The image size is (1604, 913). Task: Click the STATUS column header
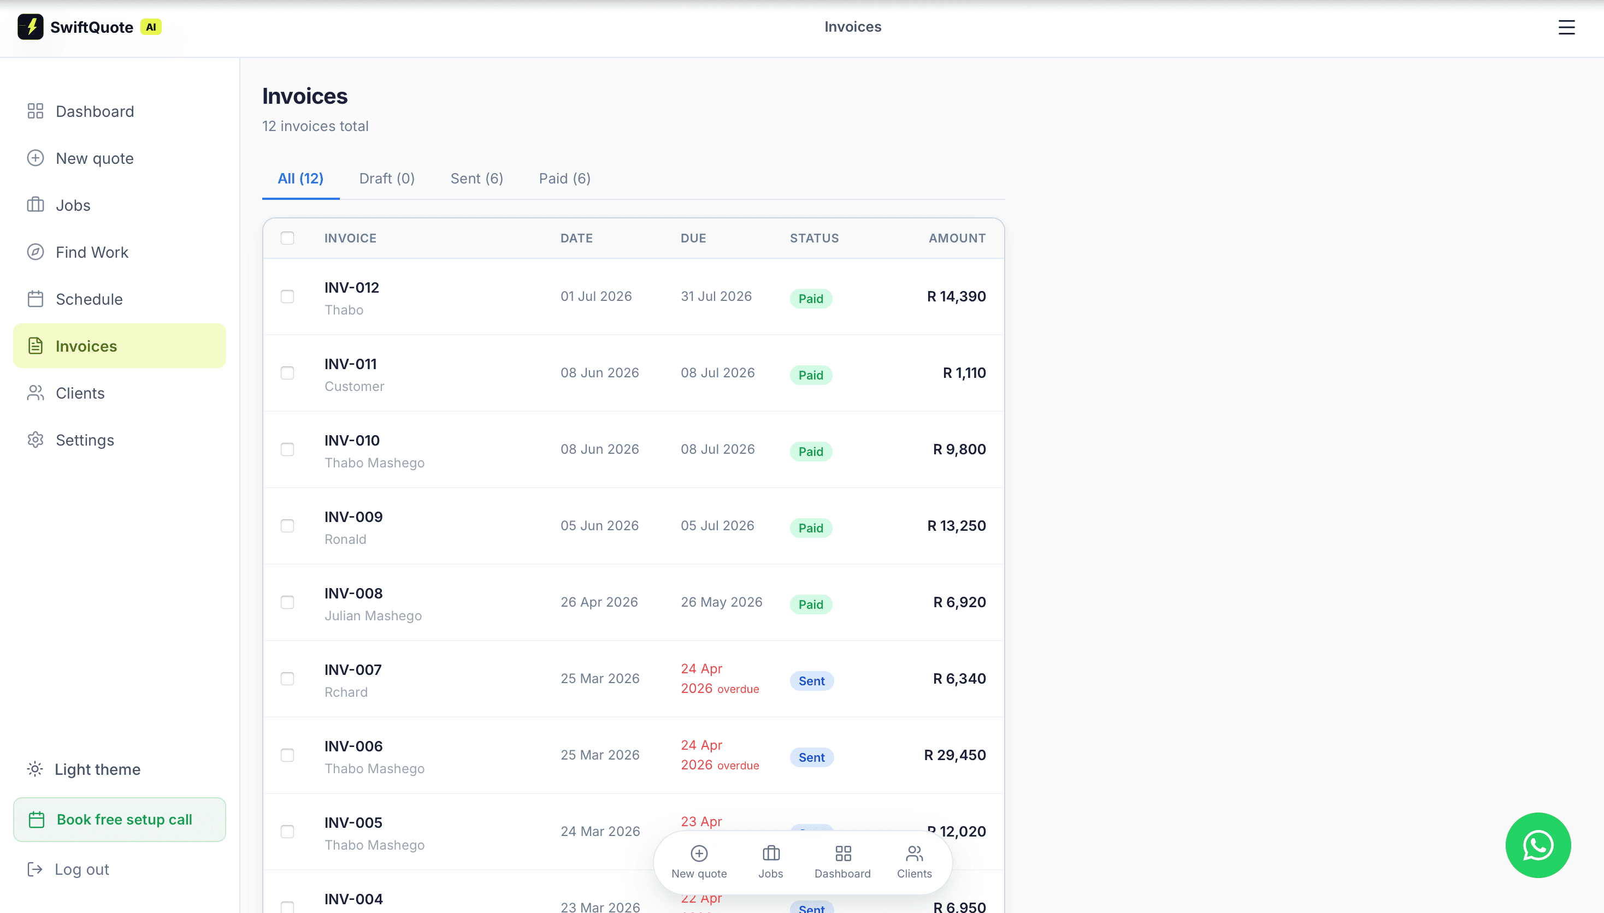click(x=814, y=238)
